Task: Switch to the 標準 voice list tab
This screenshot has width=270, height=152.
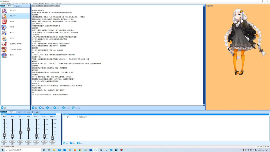Action: pyautogui.click(x=9, y=6)
